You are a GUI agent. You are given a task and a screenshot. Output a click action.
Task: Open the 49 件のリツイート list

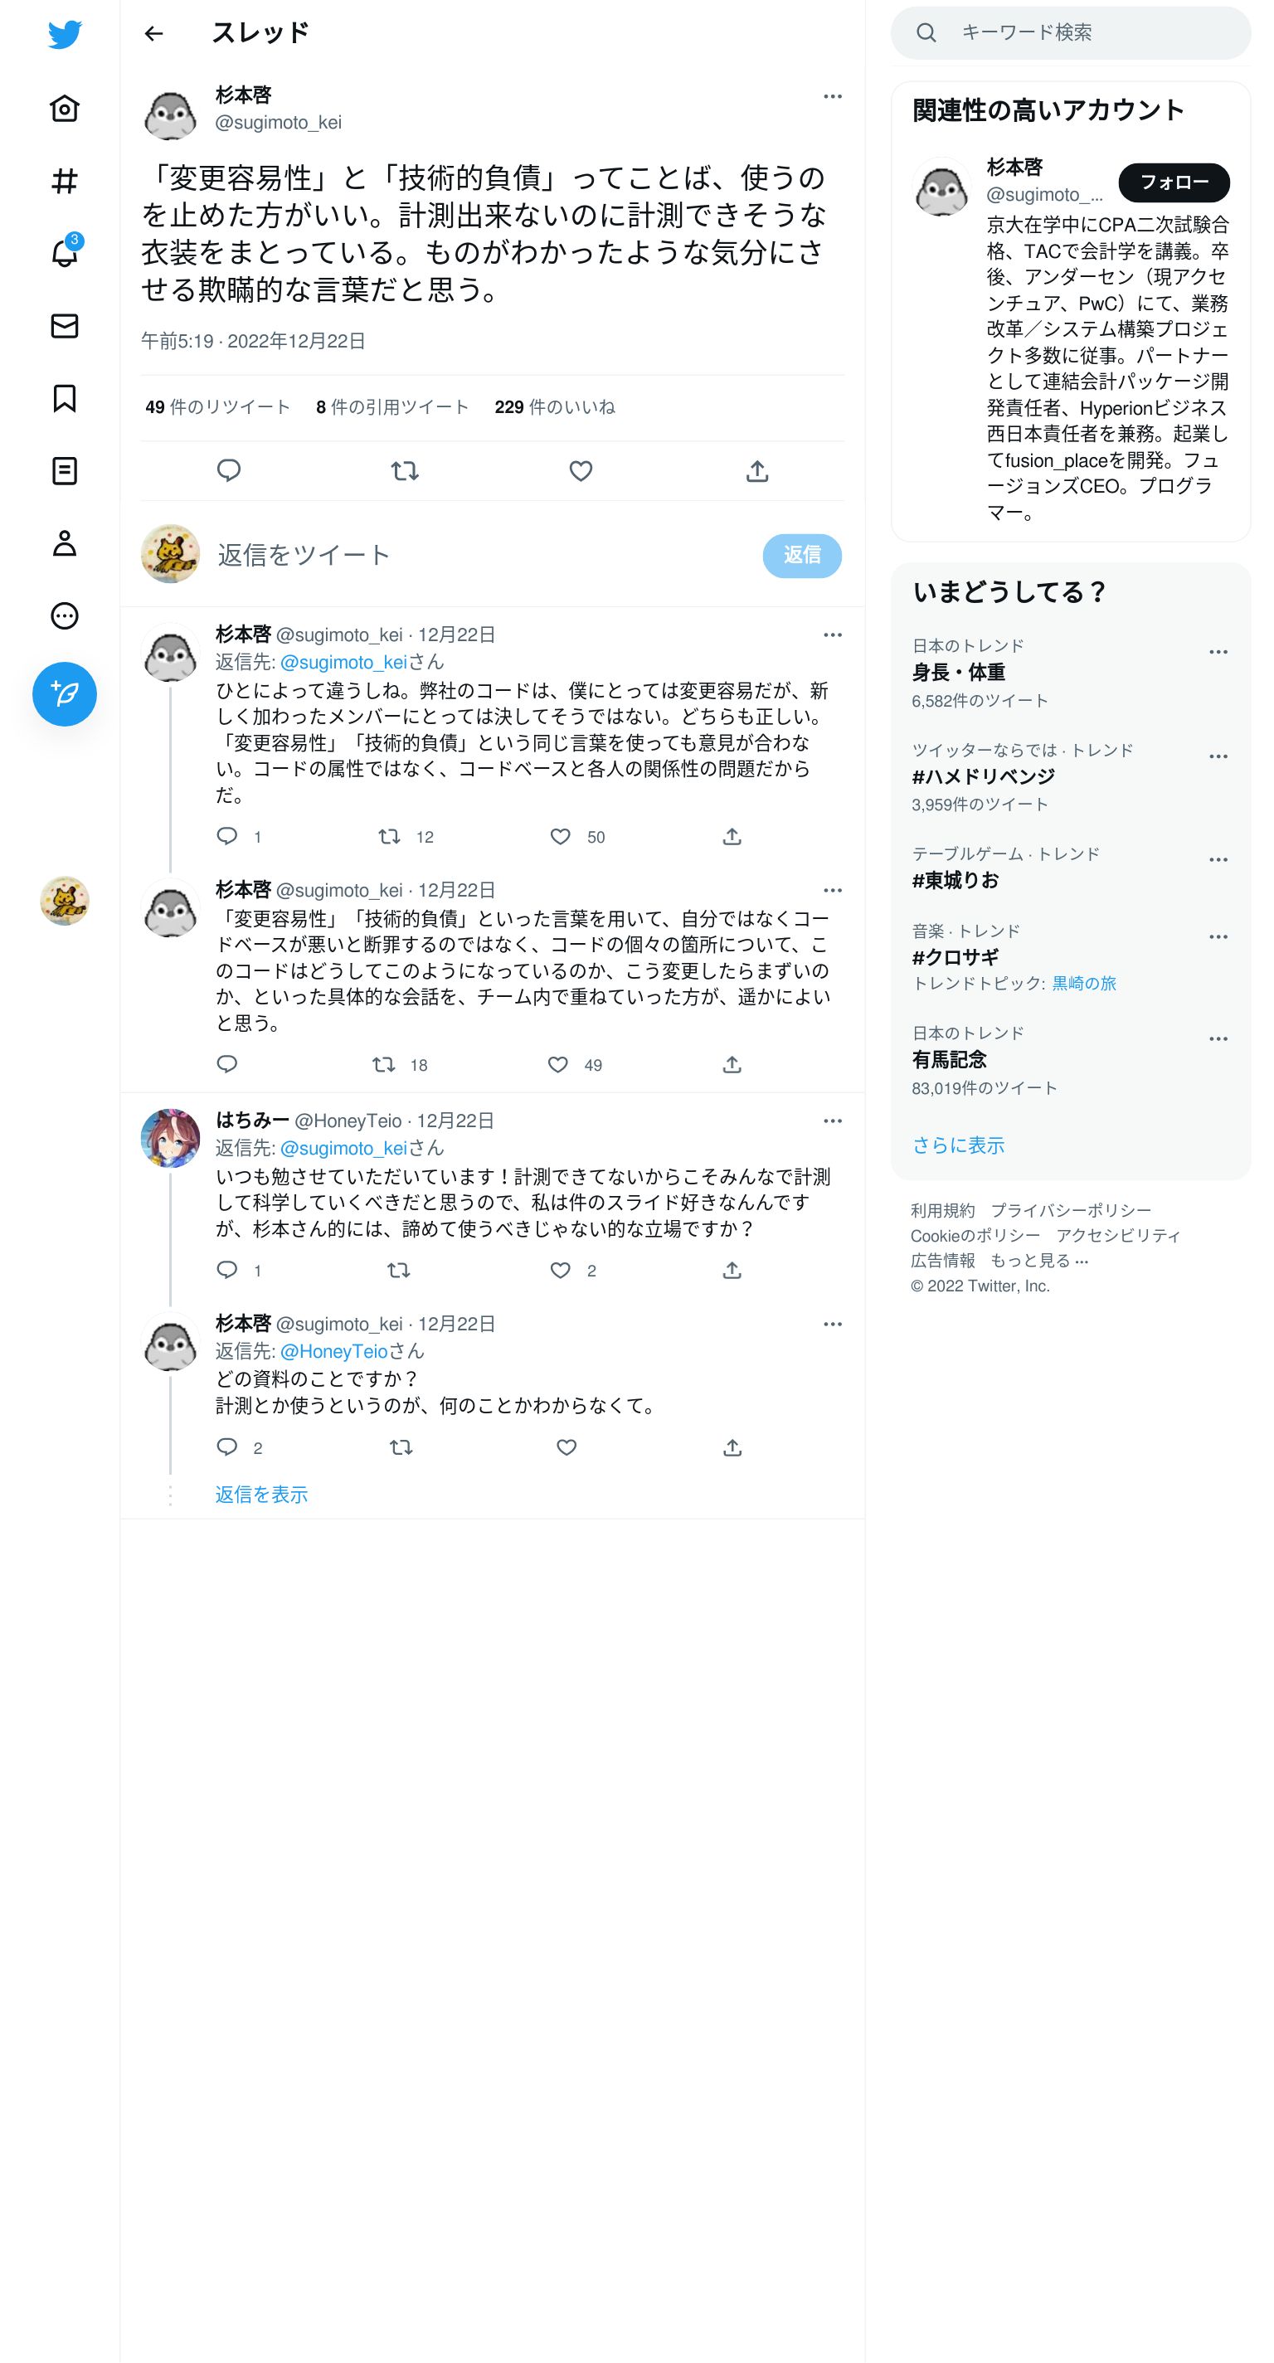pos(217,406)
